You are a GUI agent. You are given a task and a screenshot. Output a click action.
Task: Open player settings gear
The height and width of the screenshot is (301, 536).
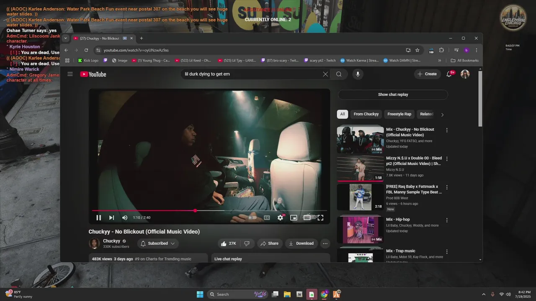[x=281, y=217]
